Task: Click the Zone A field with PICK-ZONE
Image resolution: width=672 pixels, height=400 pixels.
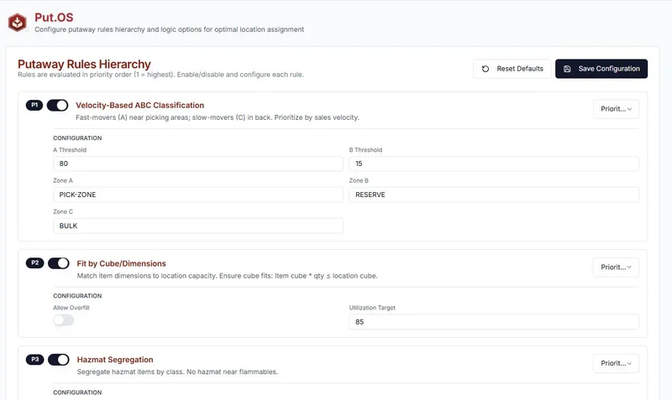Action: (x=198, y=195)
